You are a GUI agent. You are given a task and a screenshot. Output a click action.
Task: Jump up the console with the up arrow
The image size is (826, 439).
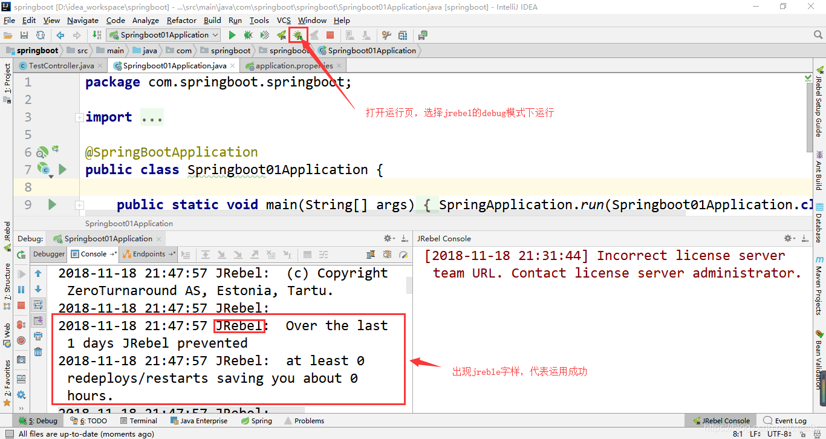tap(38, 273)
